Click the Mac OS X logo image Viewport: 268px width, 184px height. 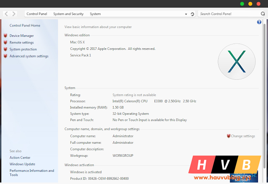click(237, 61)
